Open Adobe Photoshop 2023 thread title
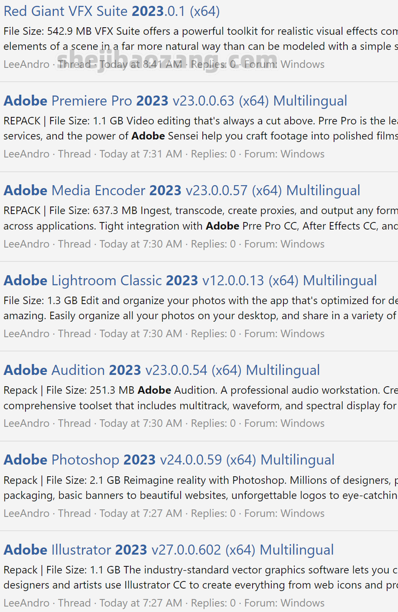The image size is (398, 612). pos(169,460)
